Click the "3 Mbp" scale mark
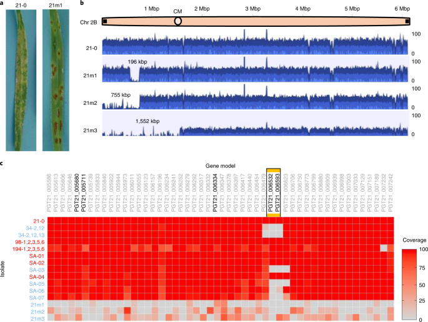Image resolution: width=428 pixels, height=322 pixels. [253, 9]
